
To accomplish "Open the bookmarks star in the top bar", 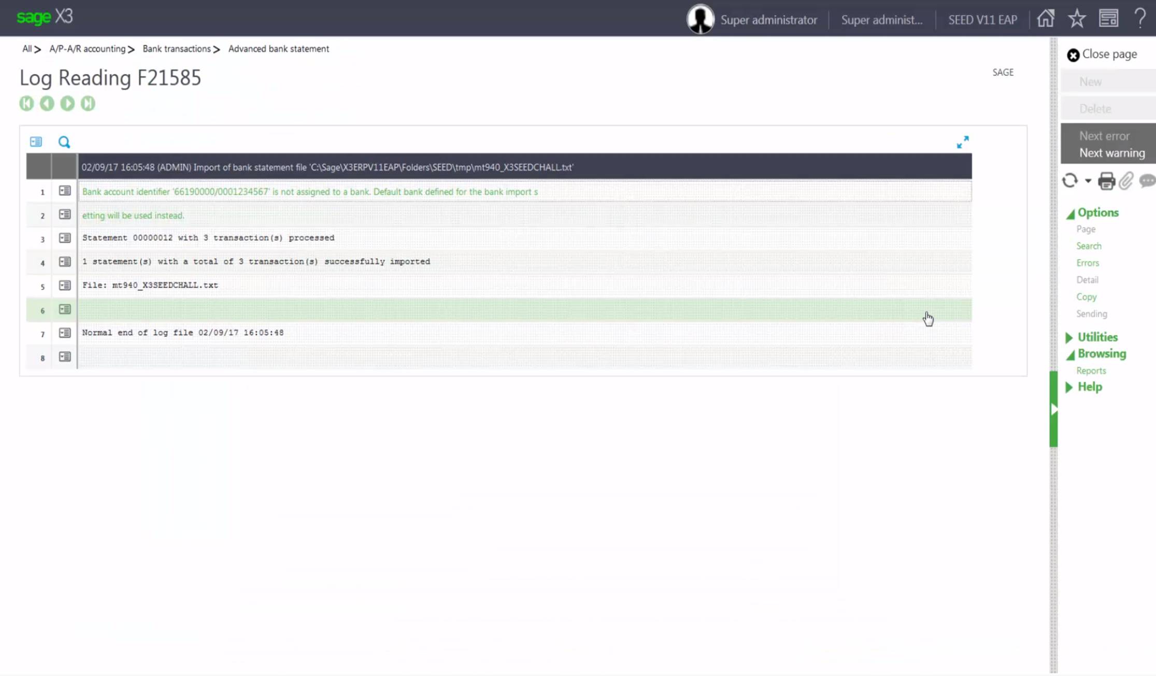I will click(1077, 19).
